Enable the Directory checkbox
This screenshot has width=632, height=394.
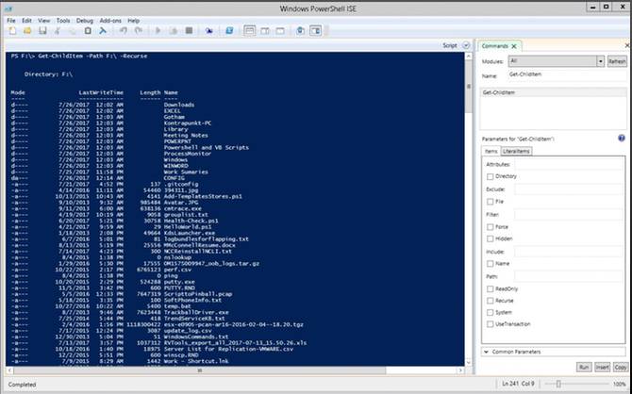[491, 177]
